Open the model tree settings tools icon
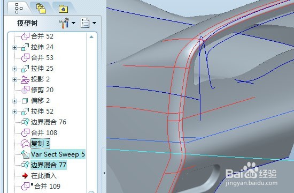Image resolution: width=294 pixels, height=193 pixels. click(x=64, y=23)
